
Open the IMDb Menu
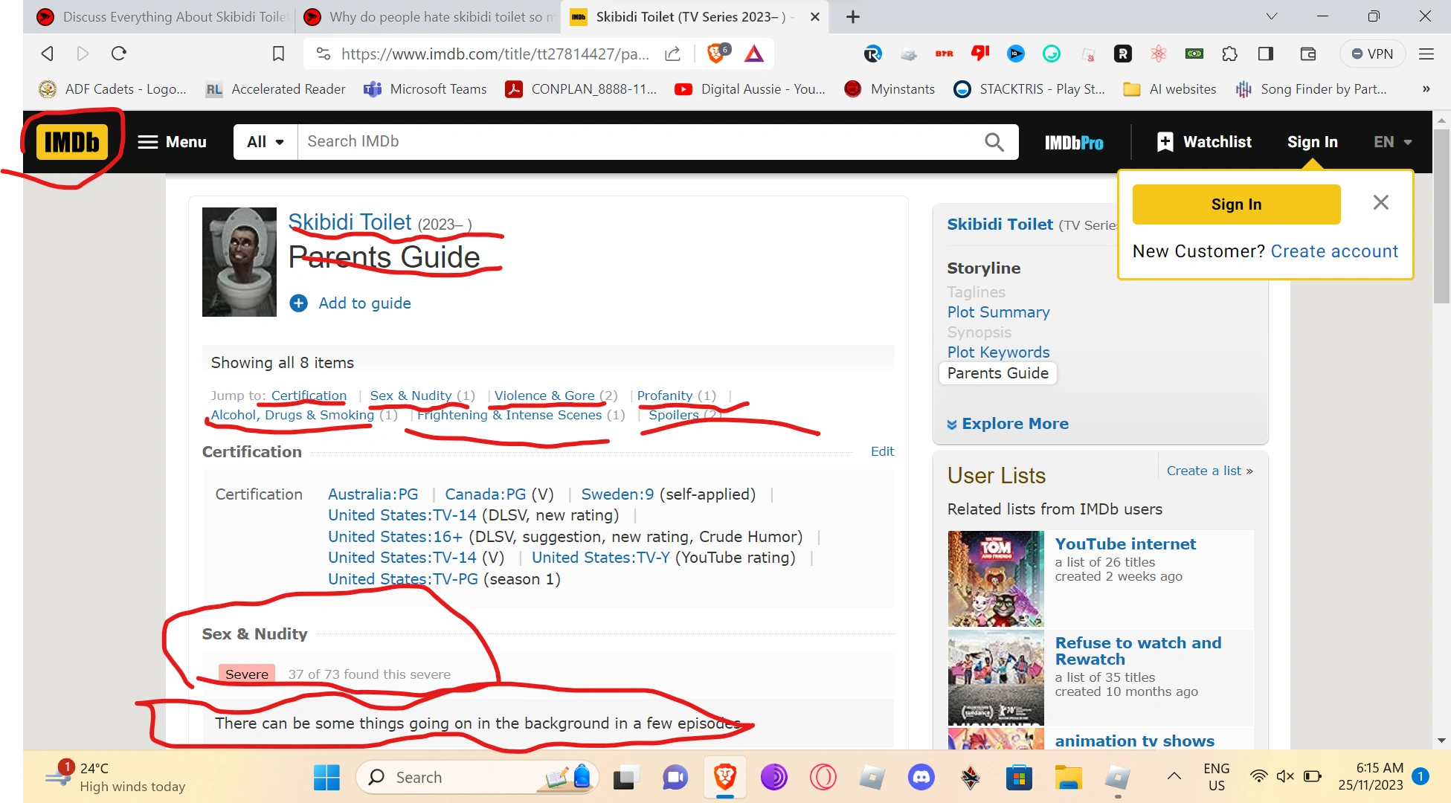tap(172, 141)
